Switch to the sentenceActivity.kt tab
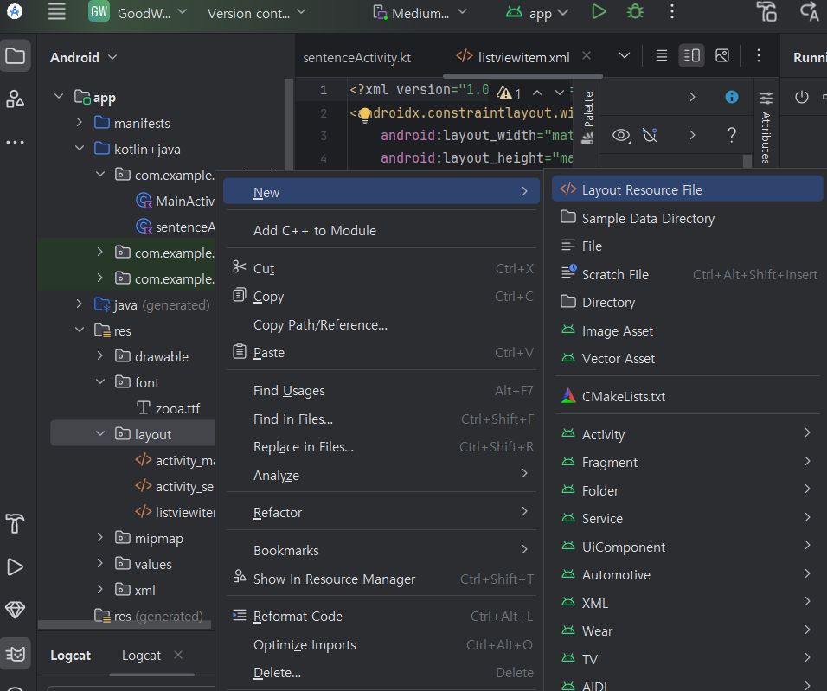Screen dimensions: 827x691 357,57
